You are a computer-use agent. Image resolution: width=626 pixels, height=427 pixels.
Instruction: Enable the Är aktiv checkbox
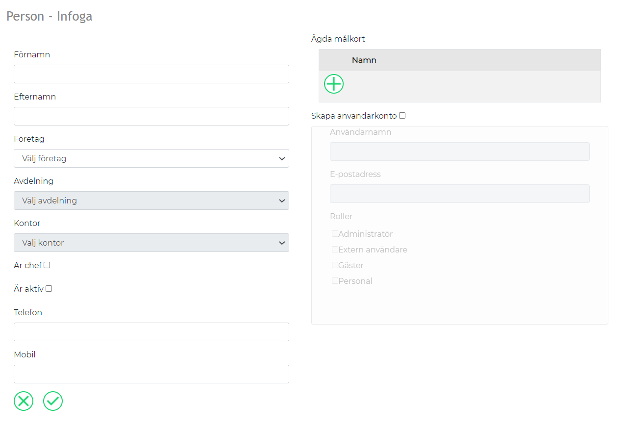tap(49, 289)
